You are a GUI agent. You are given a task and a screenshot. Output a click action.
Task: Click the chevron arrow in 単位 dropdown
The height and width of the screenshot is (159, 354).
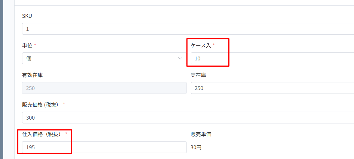[180, 58]
